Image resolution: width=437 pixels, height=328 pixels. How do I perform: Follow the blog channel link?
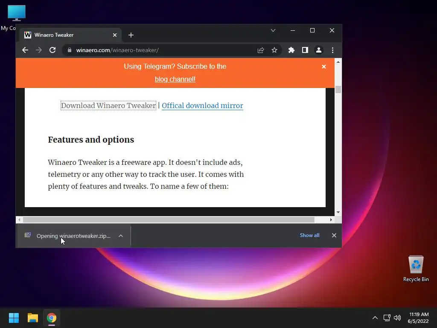click(175, 79)
